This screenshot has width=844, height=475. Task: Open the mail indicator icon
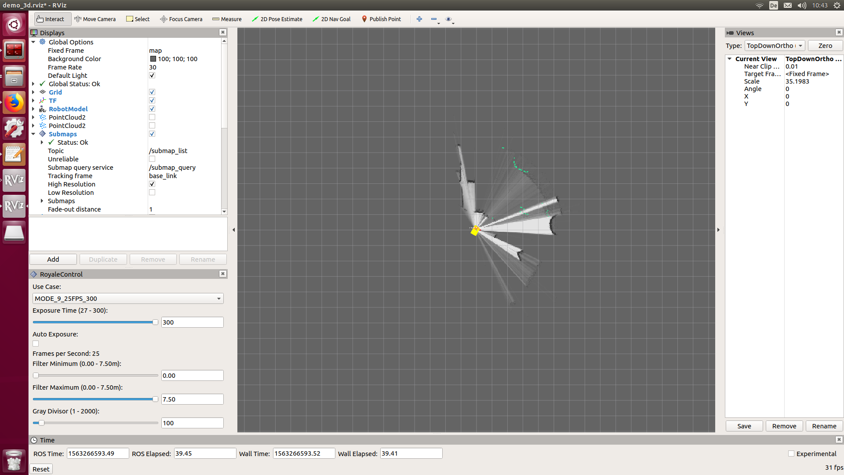coord(788,5)
